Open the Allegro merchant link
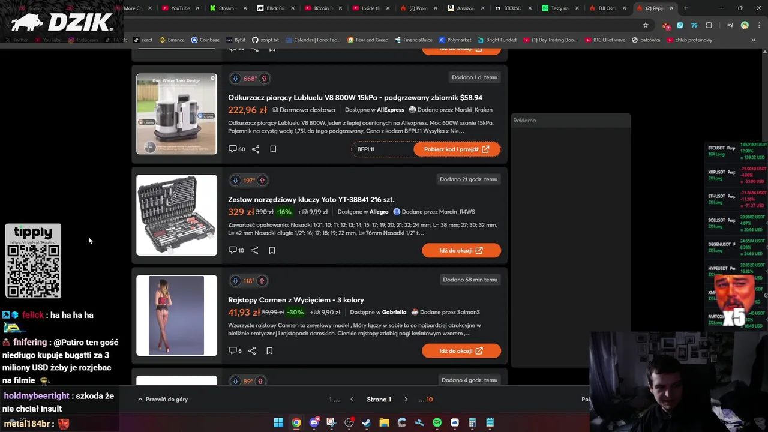 point(379,212)
